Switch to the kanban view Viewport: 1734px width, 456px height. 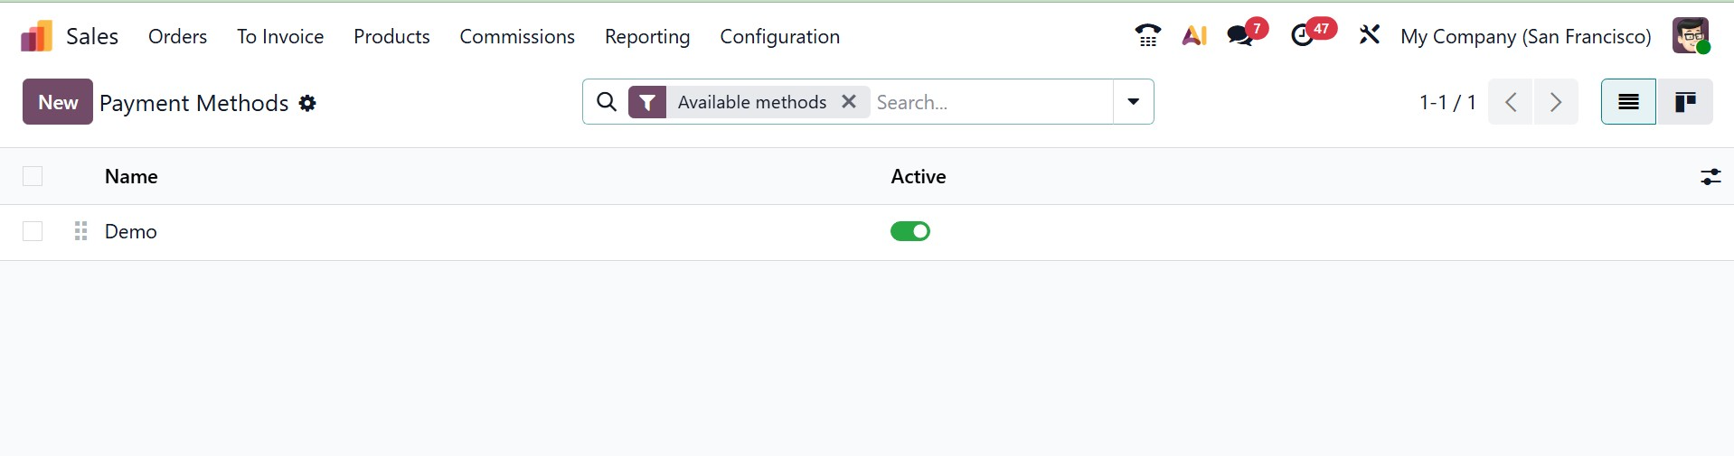click(1684, 102)
